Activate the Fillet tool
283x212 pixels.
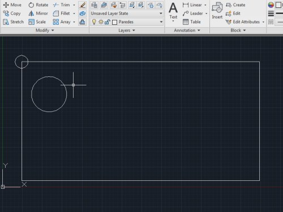[61, 14]
